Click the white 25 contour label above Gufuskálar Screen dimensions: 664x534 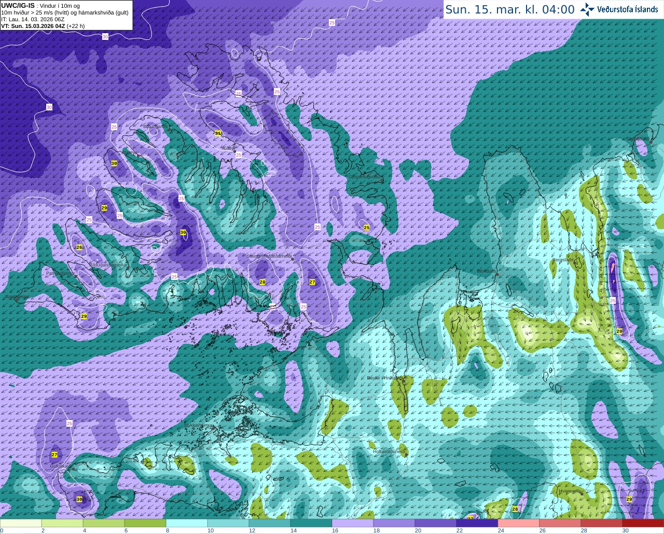point(70,424)
